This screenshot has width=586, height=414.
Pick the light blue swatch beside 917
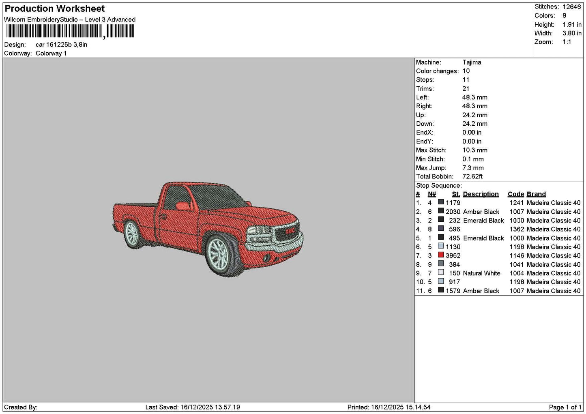(441, 281)
